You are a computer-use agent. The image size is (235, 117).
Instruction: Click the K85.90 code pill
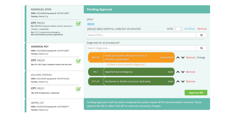(x=96, y=57)
